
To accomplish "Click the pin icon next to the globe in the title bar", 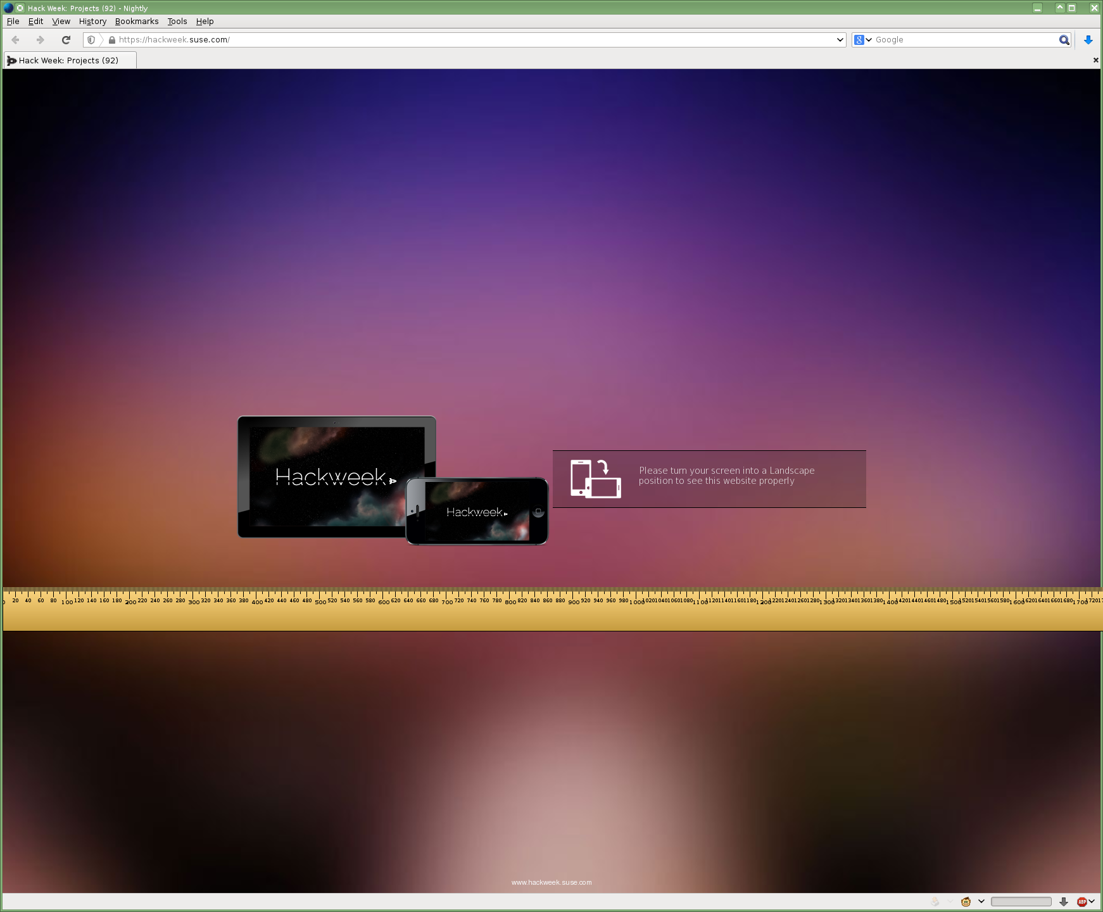I will (20, 8).
